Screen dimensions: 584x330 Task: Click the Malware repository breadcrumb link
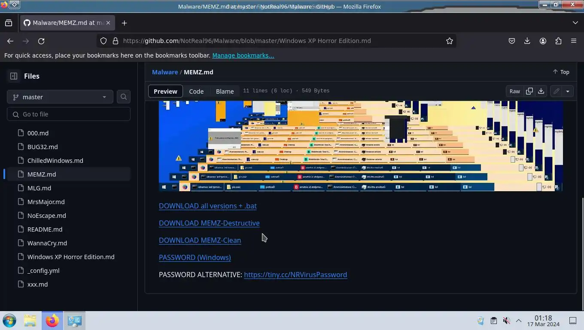[165, 72]
